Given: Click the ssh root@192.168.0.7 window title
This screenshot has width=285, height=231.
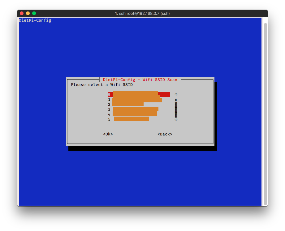Looking at the screenshot, I should 142,13.
